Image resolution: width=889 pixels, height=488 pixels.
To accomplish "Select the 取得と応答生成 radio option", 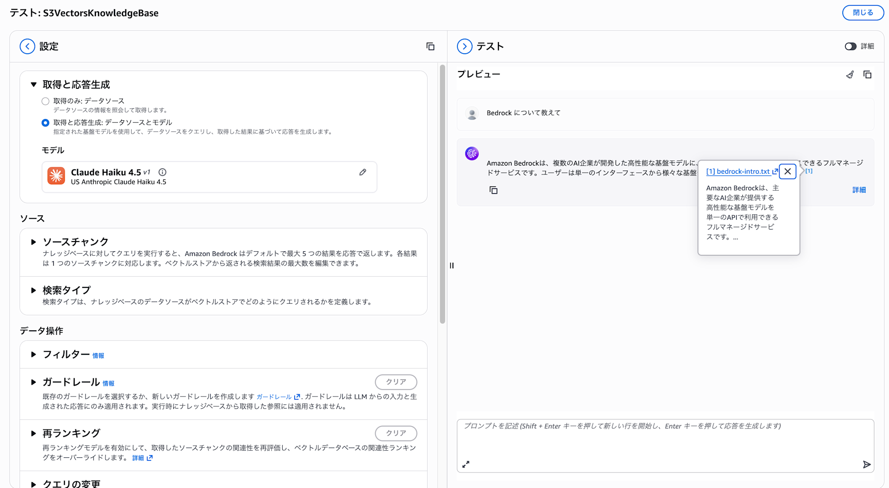I will coord(45,123).
